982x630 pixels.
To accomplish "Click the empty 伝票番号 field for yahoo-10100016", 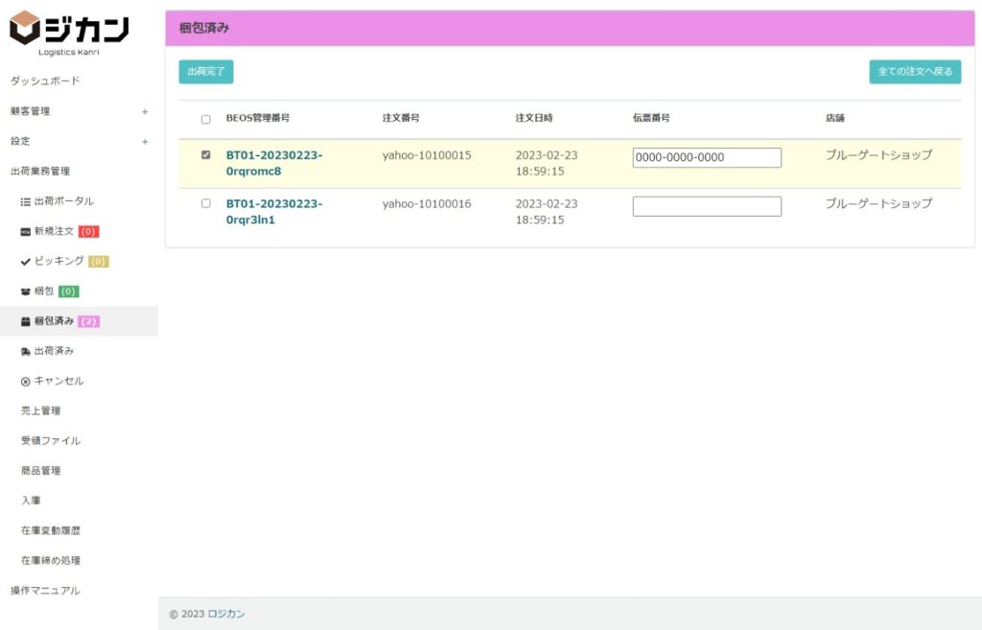I will click(x=707, y=206).
